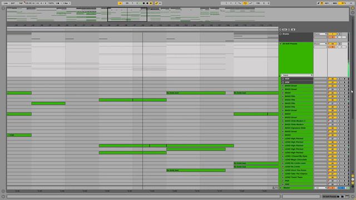This screenshot has height=200, width=356.
Task: Show or hide the browser with the top-left toggle
Action: click(x=3, y=8)
